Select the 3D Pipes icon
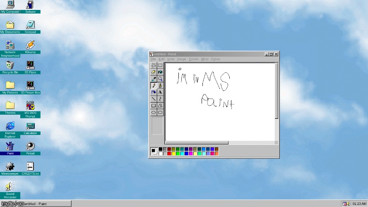Image resolution: width=368 pixels, height=207 pixels. pos(30,67)
